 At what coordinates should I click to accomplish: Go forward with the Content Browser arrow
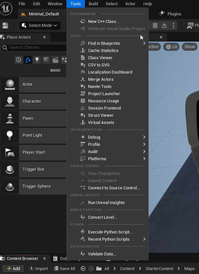click(x=91, y=268)
